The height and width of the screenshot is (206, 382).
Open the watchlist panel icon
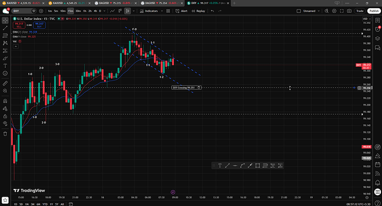click(x=378, y=20)
